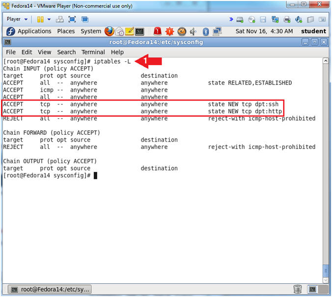
Task: Minimize the terminal window
Action: 305,42
